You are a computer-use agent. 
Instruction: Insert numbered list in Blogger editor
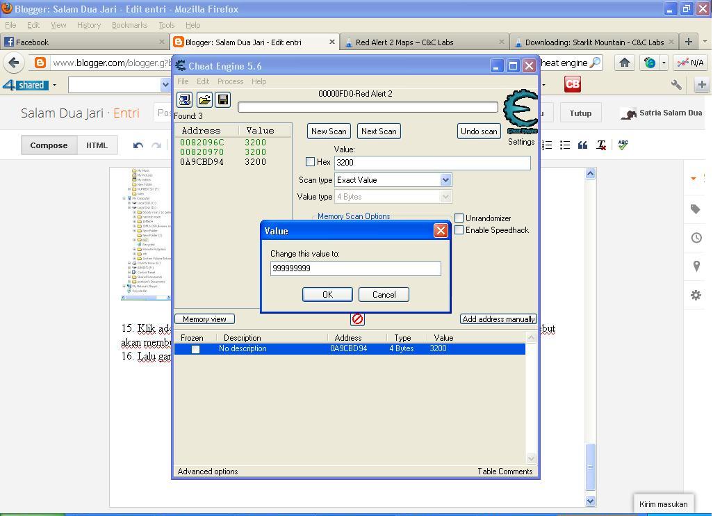tap(547, 145)
